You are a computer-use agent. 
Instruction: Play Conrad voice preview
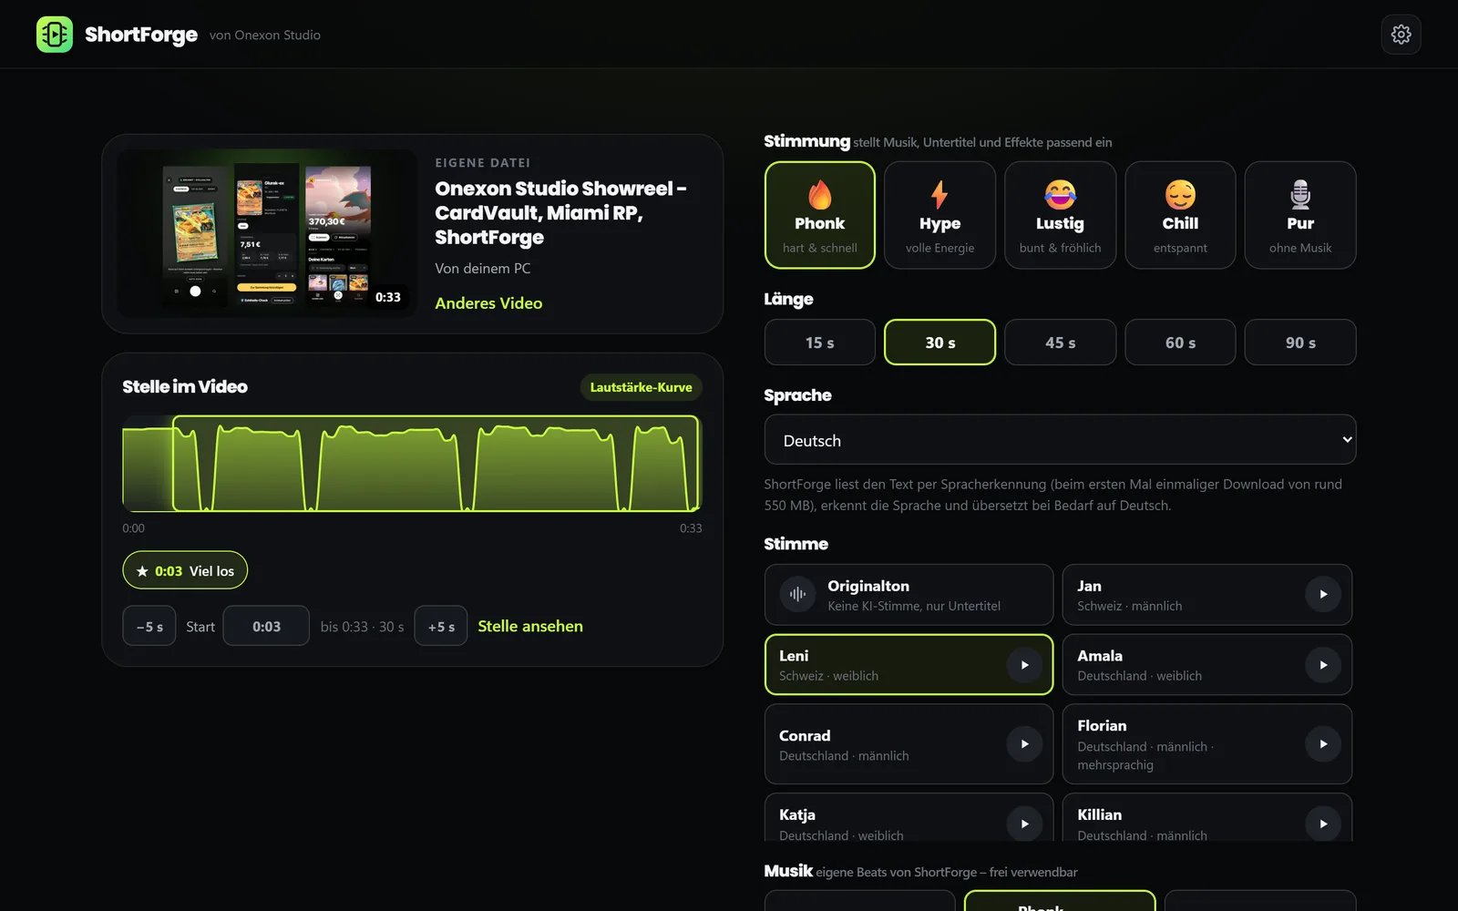[x=1024, y=744]
